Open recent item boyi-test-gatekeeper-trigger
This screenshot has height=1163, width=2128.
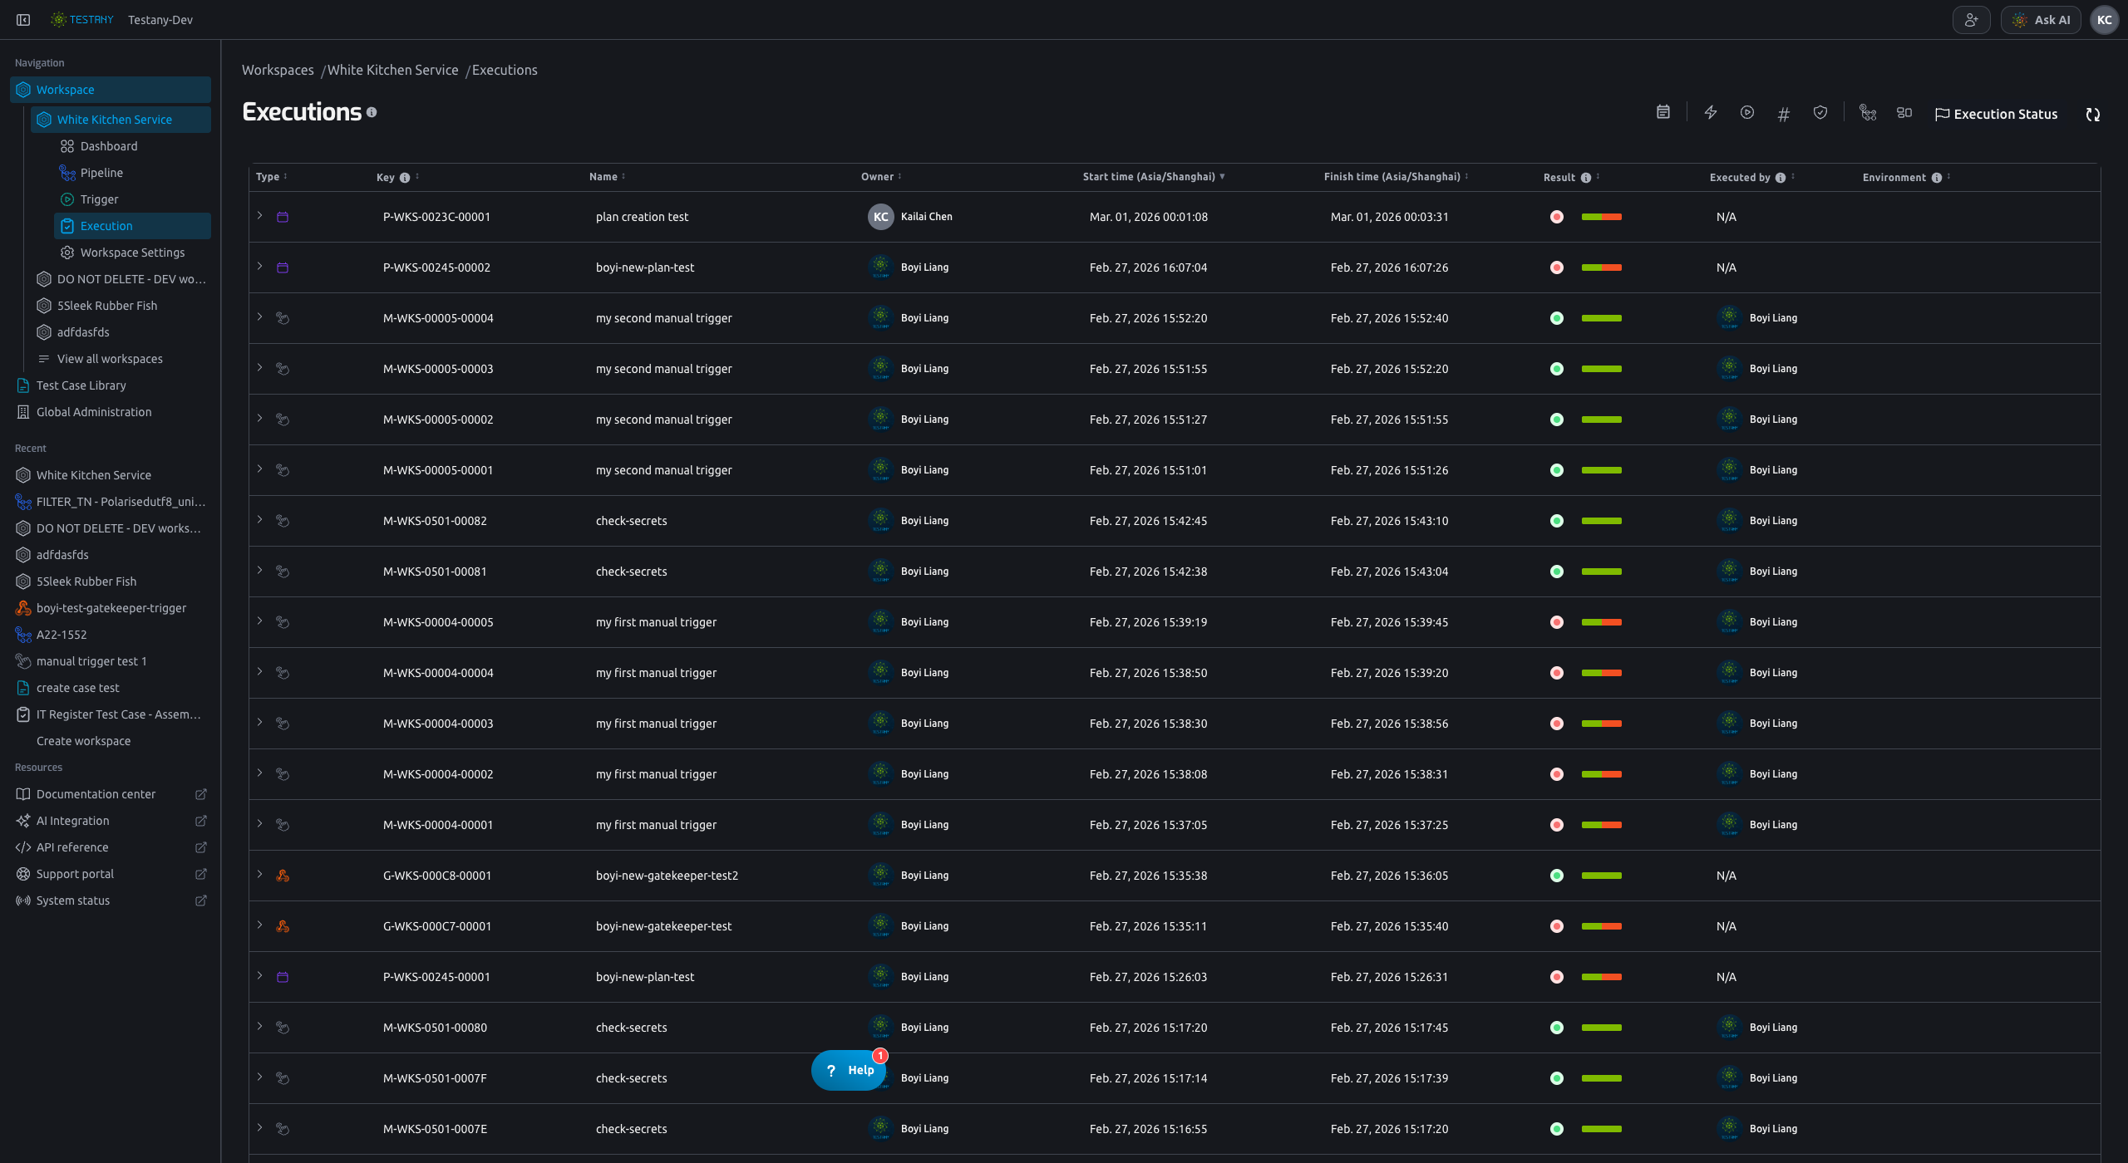point(111,608)
